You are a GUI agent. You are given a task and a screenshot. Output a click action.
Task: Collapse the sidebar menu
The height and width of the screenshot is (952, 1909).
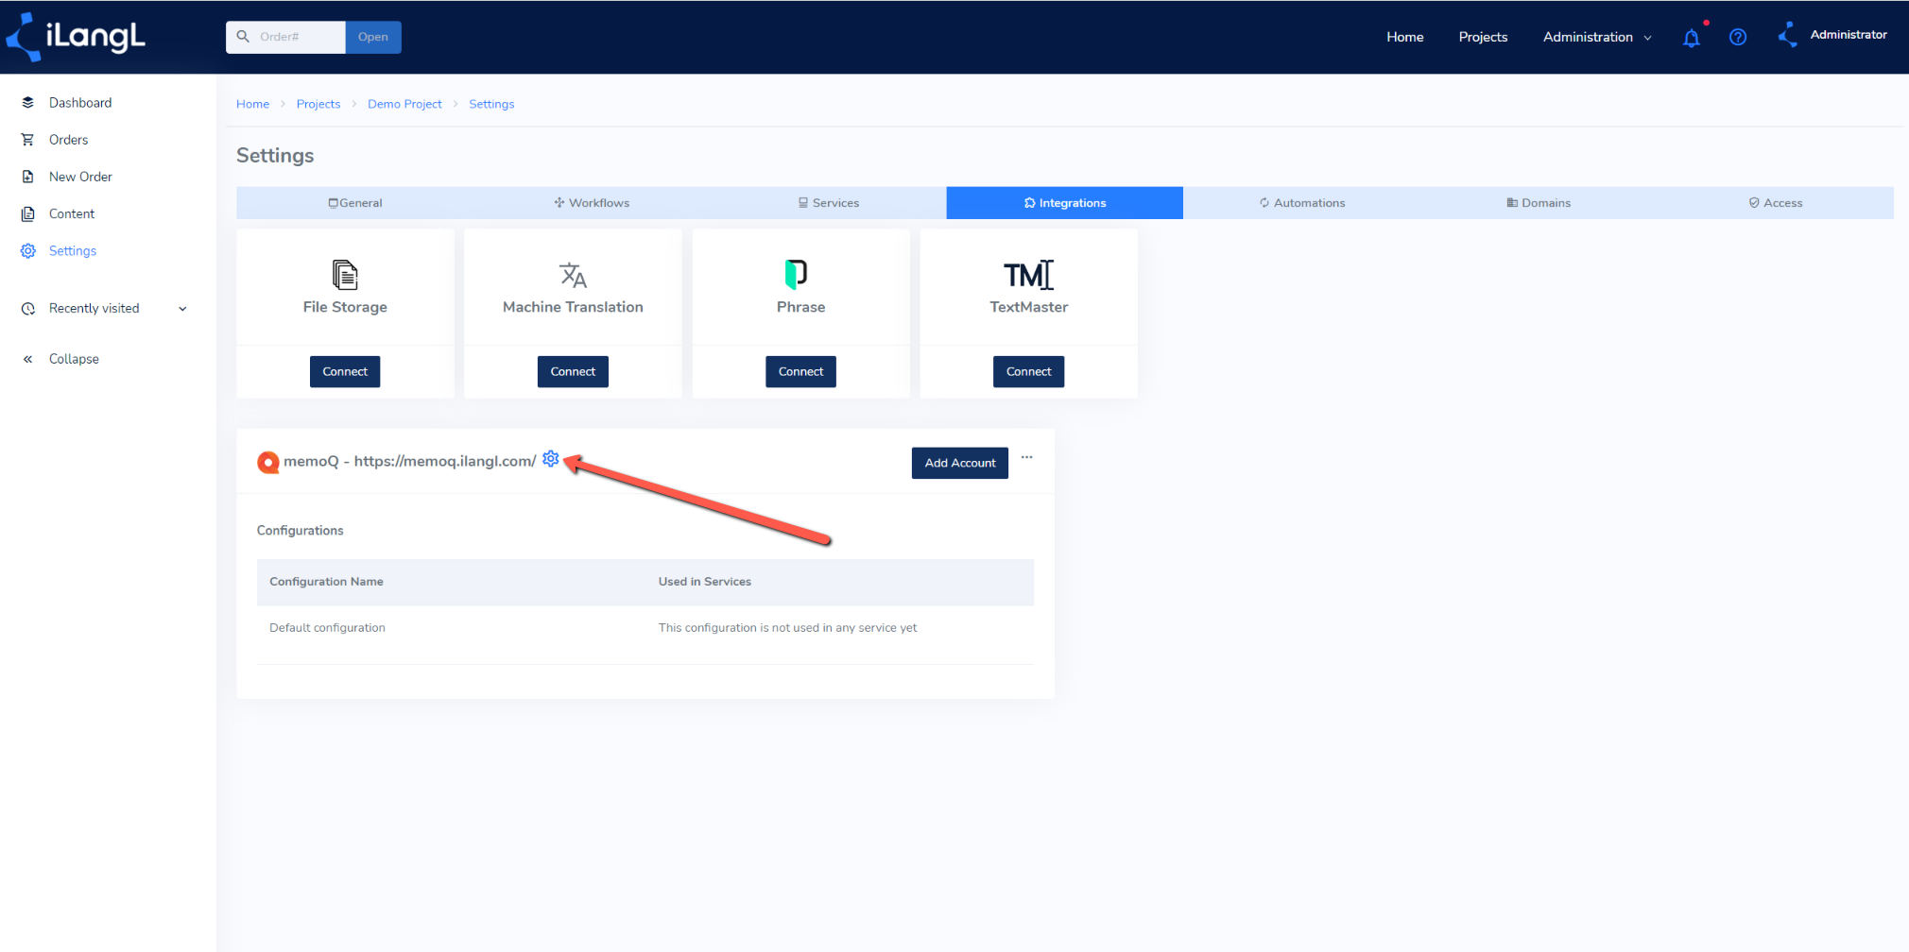click(74, 359)
